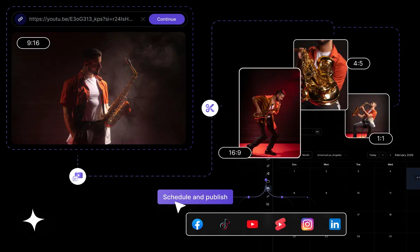Select the orange video clips icon
Image resolution: width=420 pixels, height=252 pixels.
280,224
